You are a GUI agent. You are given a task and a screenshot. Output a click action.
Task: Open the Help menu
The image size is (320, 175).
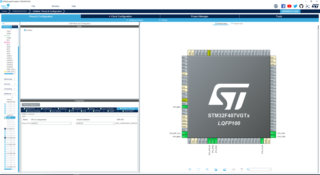tap(74, 6)
